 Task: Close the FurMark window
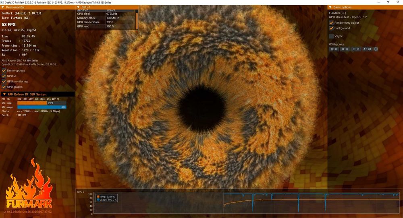tap(398, 2)
